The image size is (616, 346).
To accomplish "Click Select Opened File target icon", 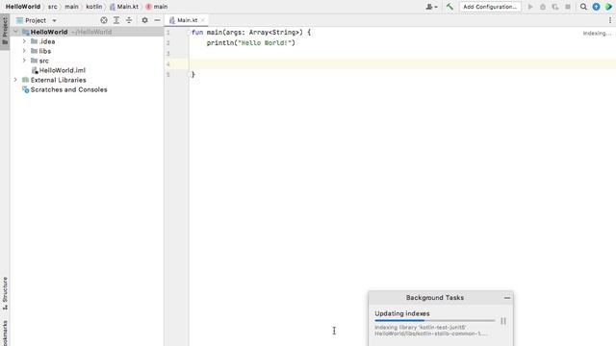I will tap(104, 20).
